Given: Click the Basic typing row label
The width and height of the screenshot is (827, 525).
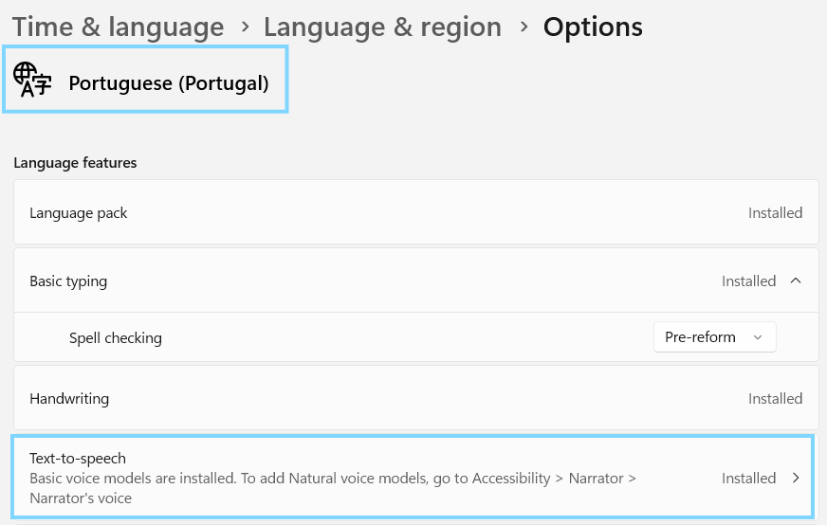Looking at the screenshot, I should click(68, 281).
